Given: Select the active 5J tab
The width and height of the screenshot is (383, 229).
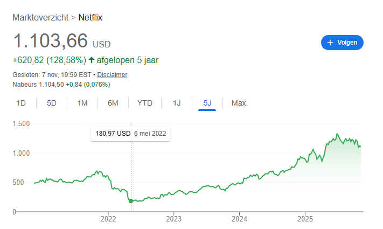Looking at the screenshot, I should [x=207, y=103].
